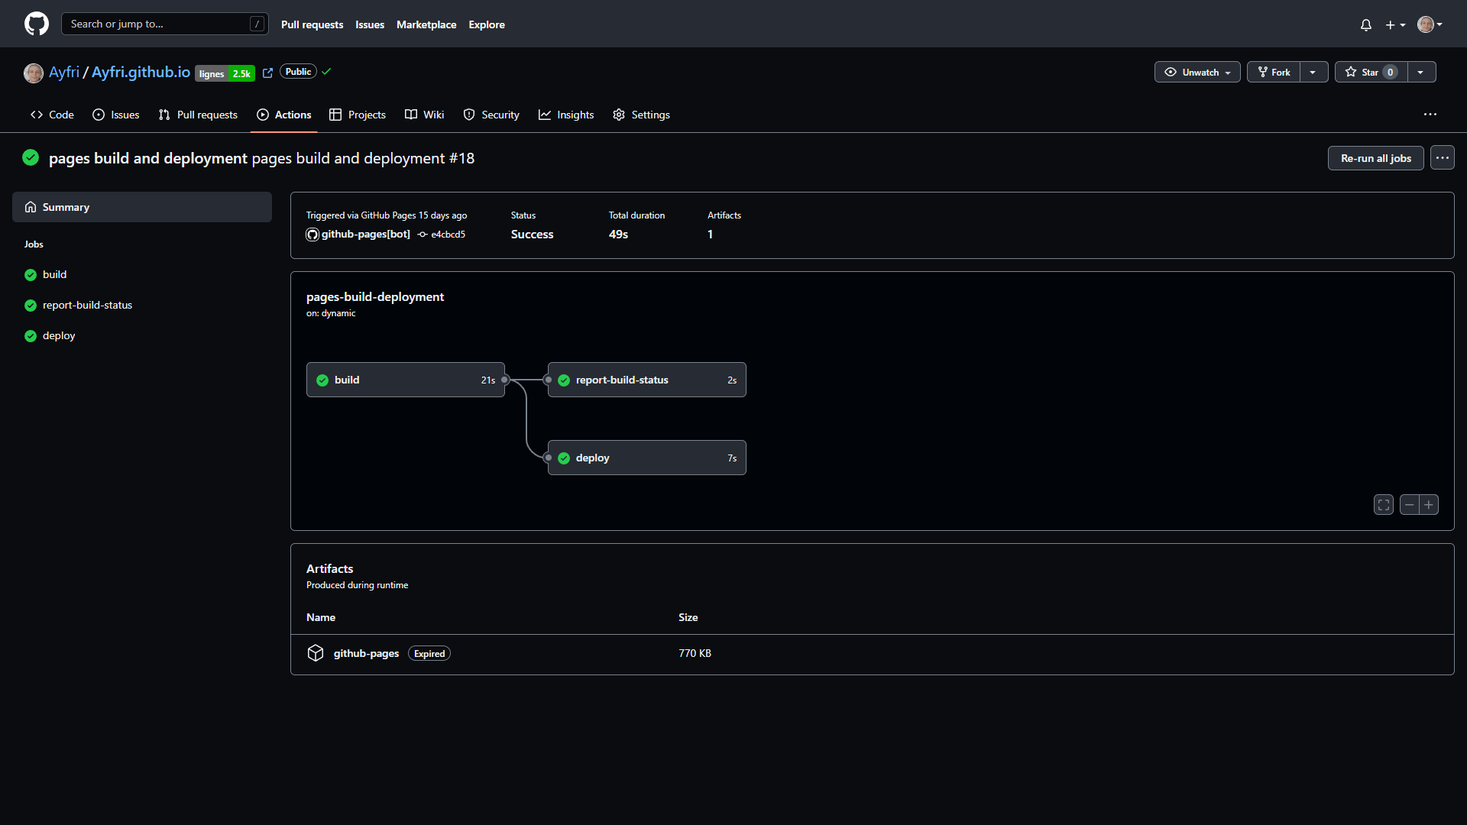1467x825 pixels.
Task: Select Summary in the sidebar
Action: pos(142,207)
